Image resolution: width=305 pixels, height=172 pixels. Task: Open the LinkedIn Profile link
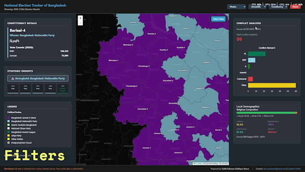coord(294,169)
